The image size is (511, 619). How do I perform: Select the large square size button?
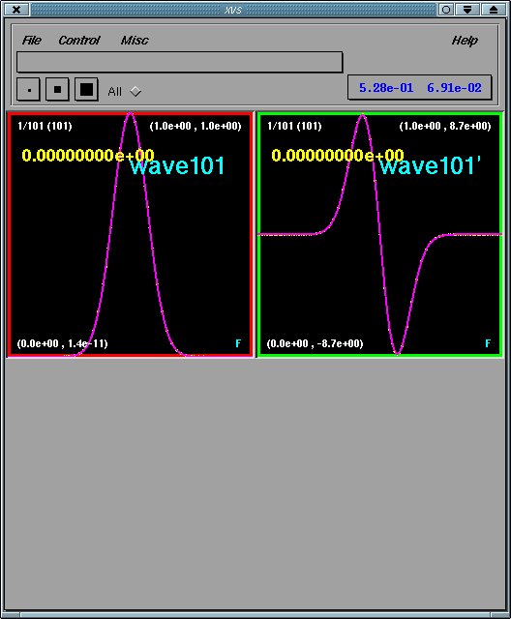coord(86,90)
